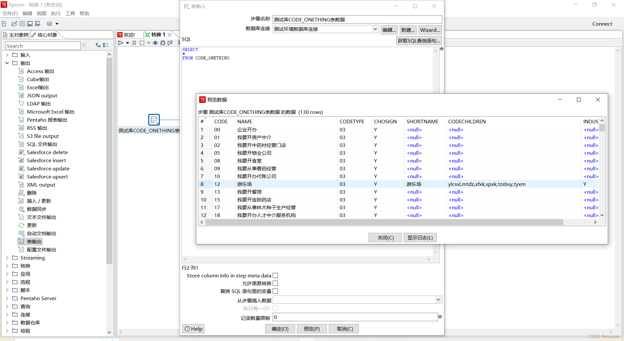Open the 文件(F) menu
Viewport: 624px width, 341px height.
click(x=10, y=13)
